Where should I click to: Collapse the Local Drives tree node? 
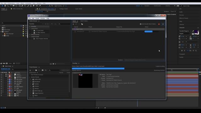click(30, 29)
